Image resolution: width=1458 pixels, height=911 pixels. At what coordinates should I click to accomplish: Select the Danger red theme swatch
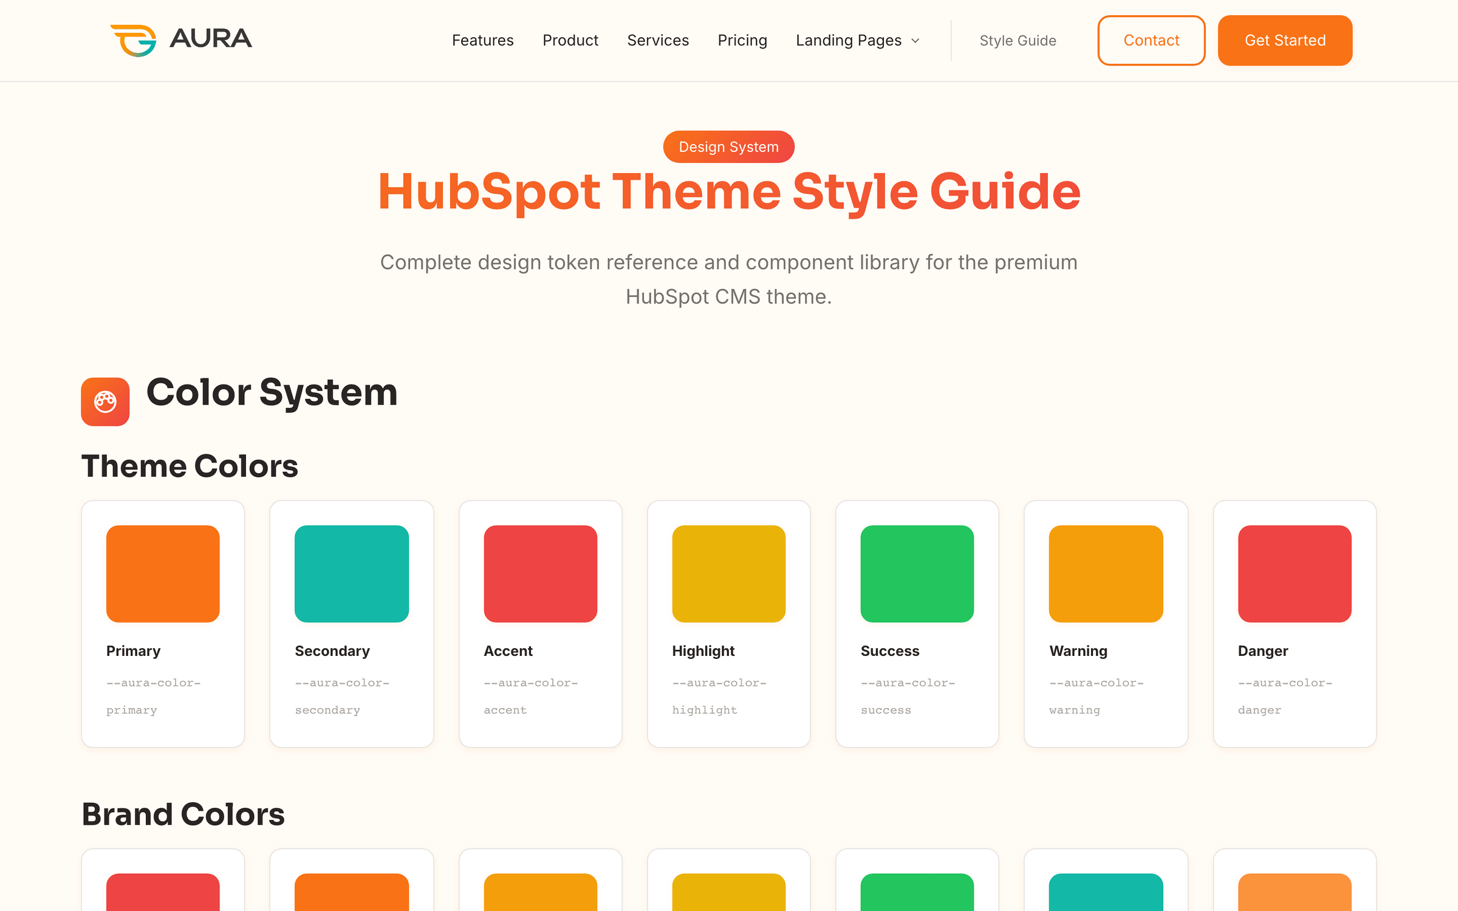1295,573
